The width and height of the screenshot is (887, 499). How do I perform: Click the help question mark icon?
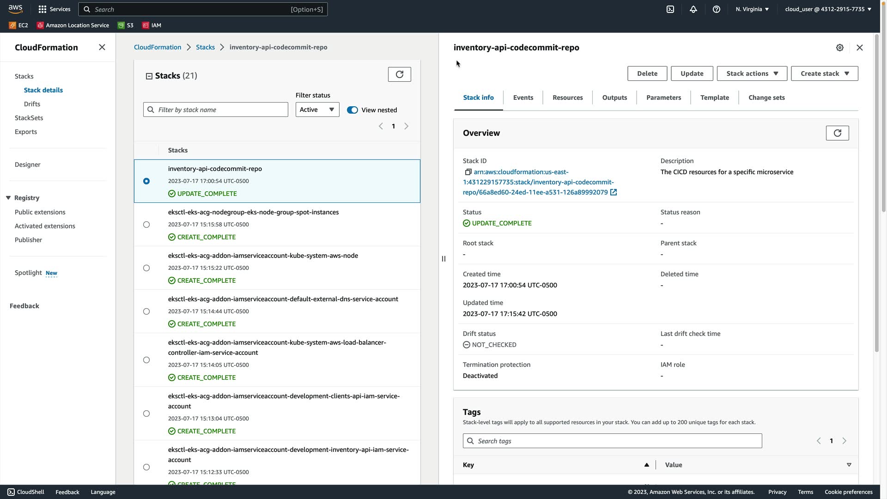[x=716, y=9]
